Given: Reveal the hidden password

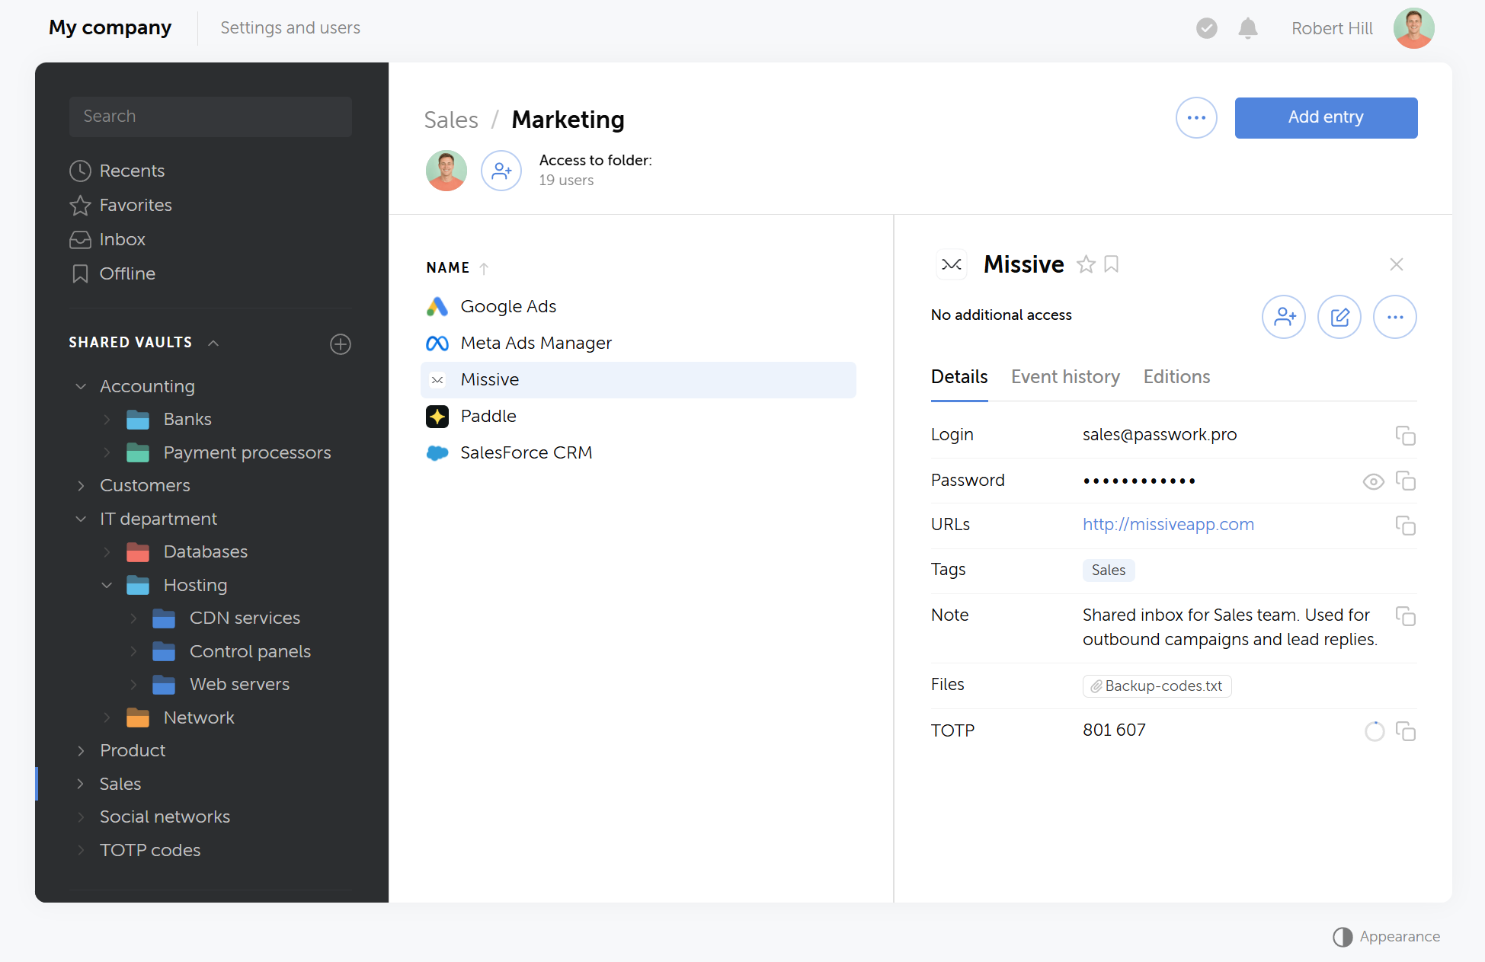Looking at the screenshot, I should tap(1373, 481).
